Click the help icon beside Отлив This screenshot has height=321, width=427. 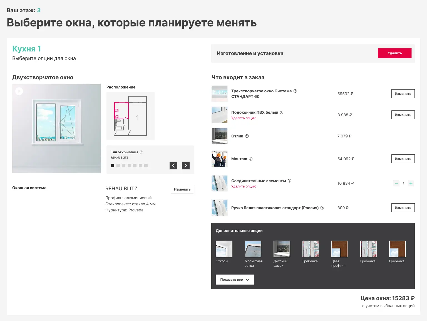coord(247,136)
